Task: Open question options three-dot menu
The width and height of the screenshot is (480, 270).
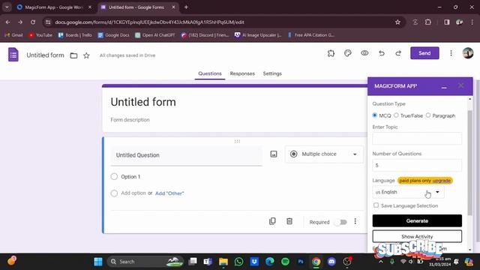Action: 355,221
